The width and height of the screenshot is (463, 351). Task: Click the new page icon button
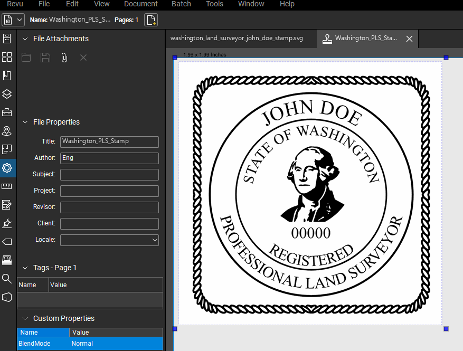click(x=151, y=20)
